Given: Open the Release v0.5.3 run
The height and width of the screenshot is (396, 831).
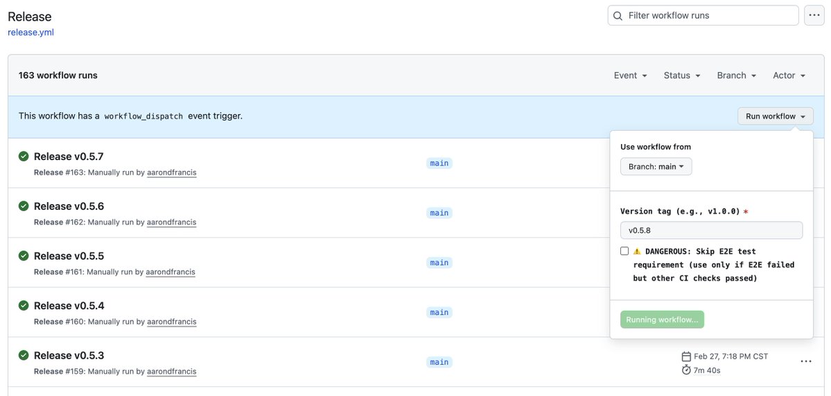Looking at the screenshot, I should (x=69, y=355).
